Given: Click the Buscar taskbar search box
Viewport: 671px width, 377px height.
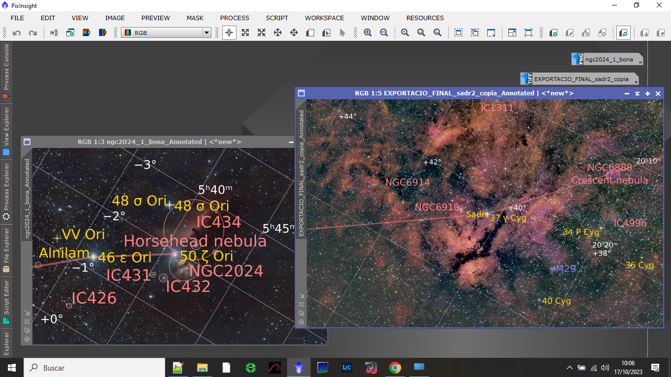Looking at the screenshot, I should click(x=94, y=368).
